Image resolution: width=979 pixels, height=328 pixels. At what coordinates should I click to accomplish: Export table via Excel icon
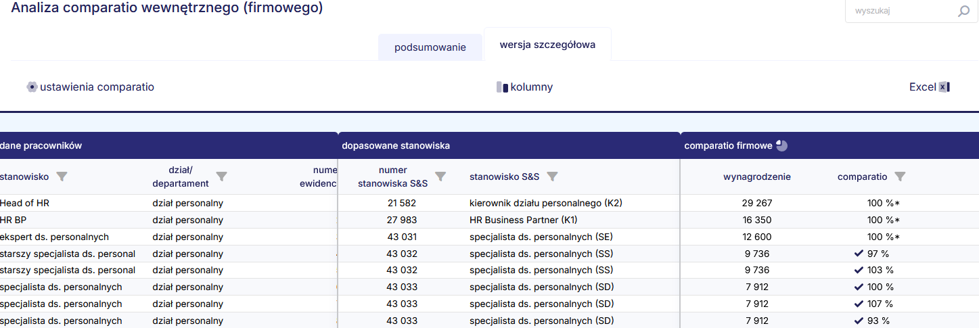944,87
